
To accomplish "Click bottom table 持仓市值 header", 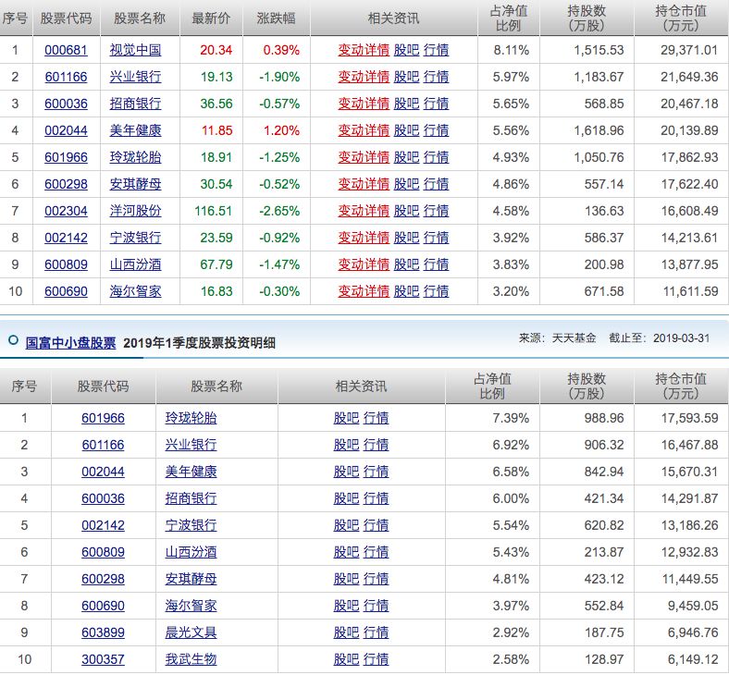I will [x=681, y=387].
